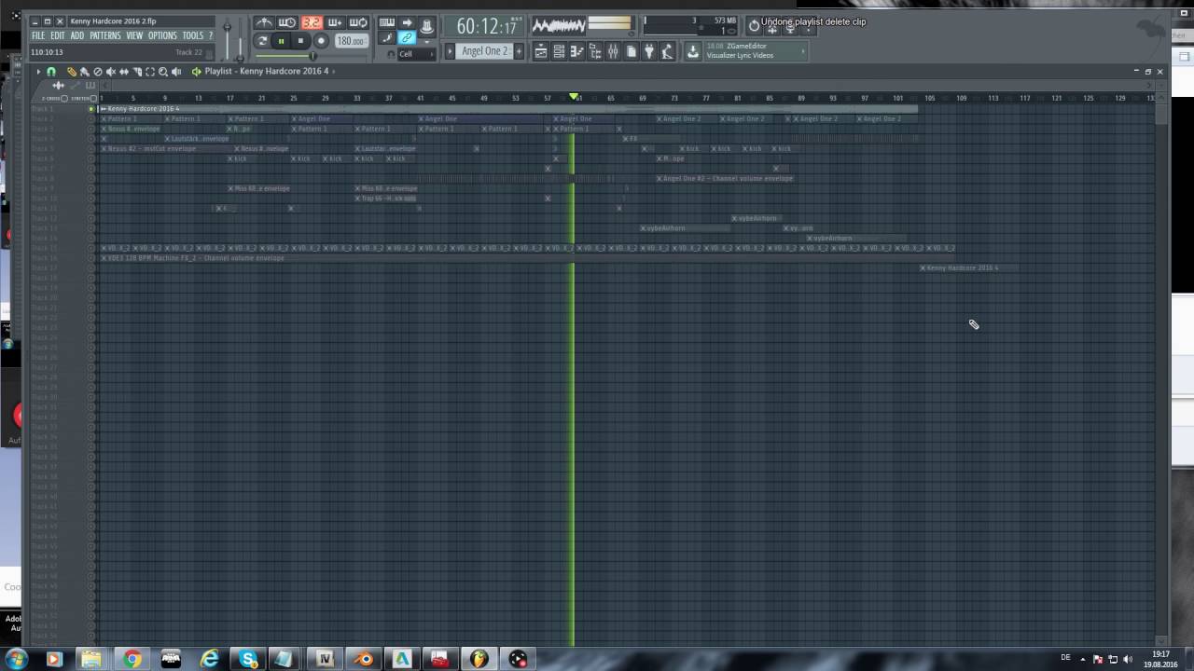Click the small arrow under the hat icon
The image size is (1194, 671).
click(x=427, y=42)
